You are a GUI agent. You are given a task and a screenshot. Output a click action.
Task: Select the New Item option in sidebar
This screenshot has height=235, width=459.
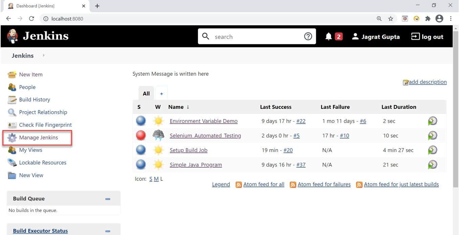(30, 74)
